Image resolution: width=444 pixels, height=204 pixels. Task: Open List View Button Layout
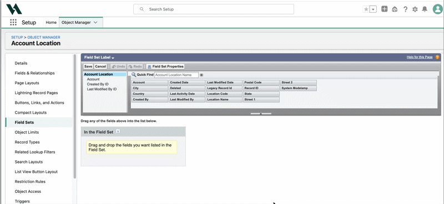(x=36, y=172)
